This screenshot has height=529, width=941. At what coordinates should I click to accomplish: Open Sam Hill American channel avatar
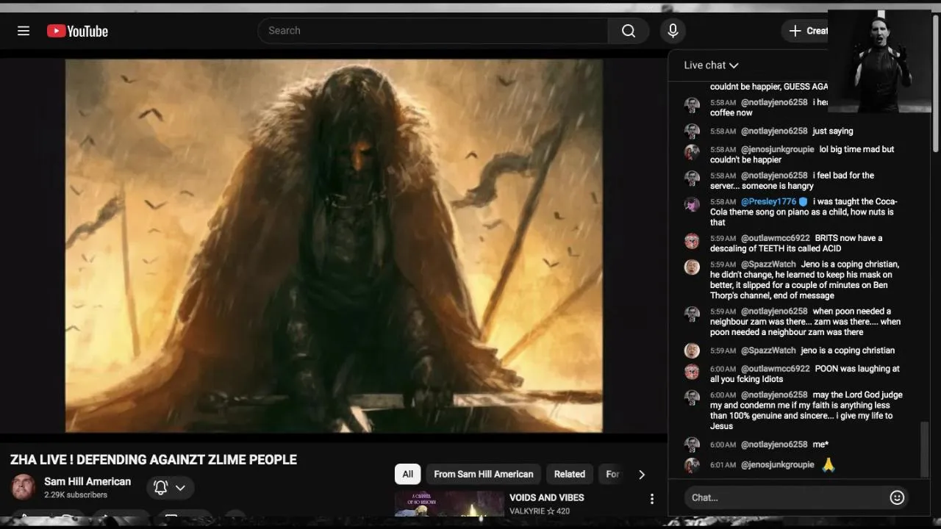coord(24,487)
